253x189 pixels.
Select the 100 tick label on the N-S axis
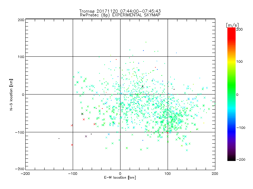pyautogui.click(x=21, y=57)
